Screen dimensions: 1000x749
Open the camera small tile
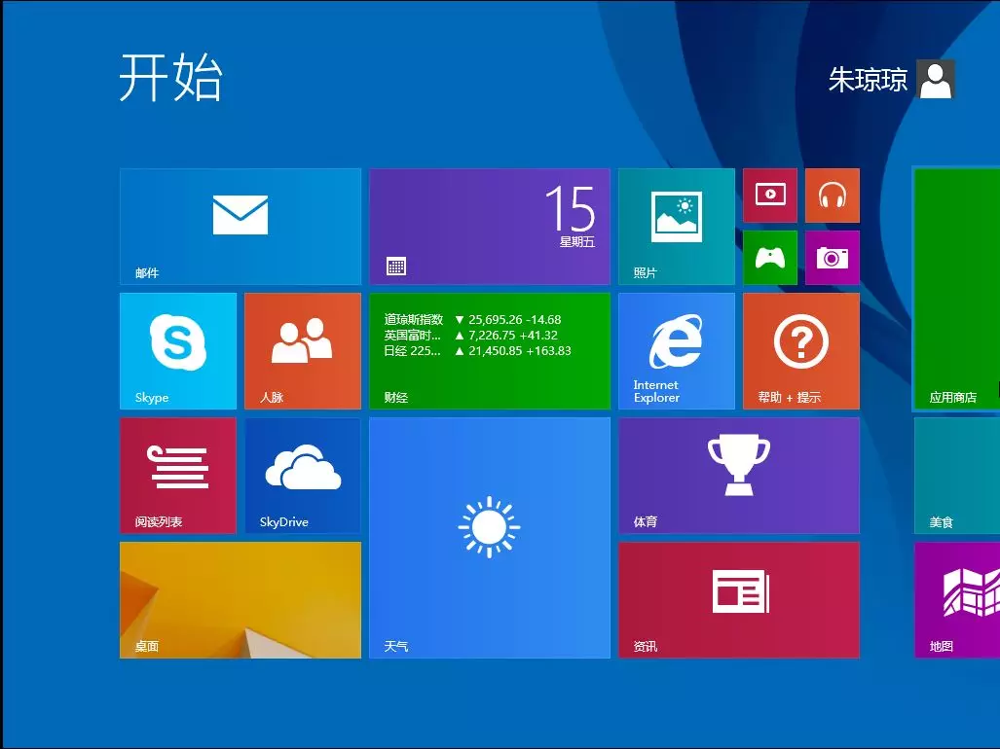pyautogui.click(x=833, y=258)
